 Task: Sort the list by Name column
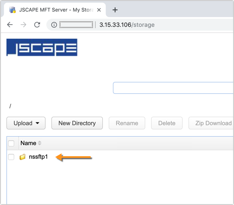tap(31, 143)
